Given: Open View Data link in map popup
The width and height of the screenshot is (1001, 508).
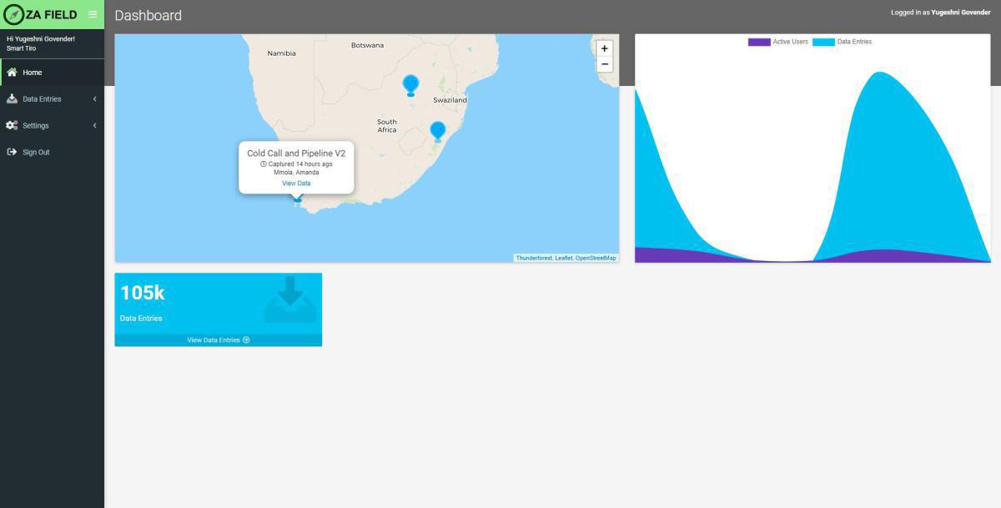Looking at the screenshot, I should [x=296, y=184].
